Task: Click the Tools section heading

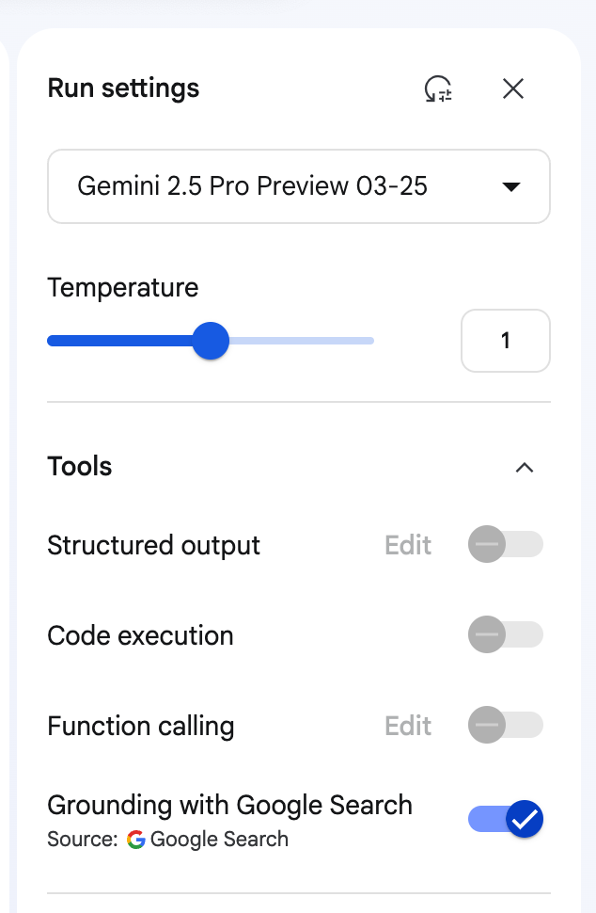Action: tap(80, 467)
